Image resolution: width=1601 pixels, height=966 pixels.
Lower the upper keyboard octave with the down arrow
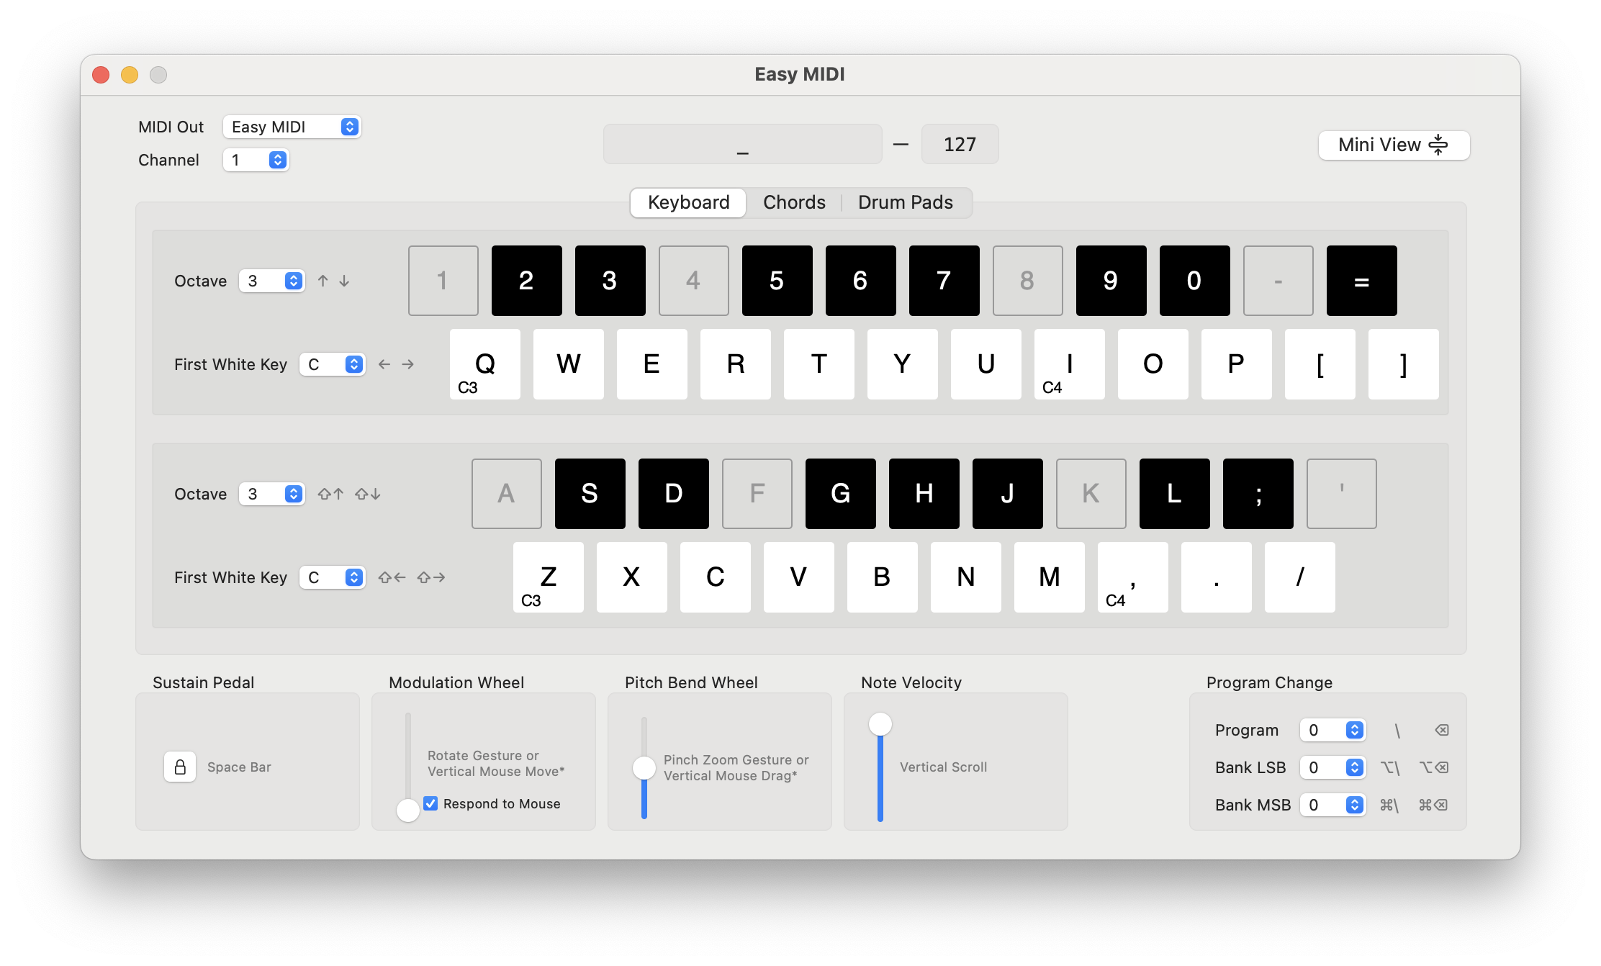tap(345, 281)
